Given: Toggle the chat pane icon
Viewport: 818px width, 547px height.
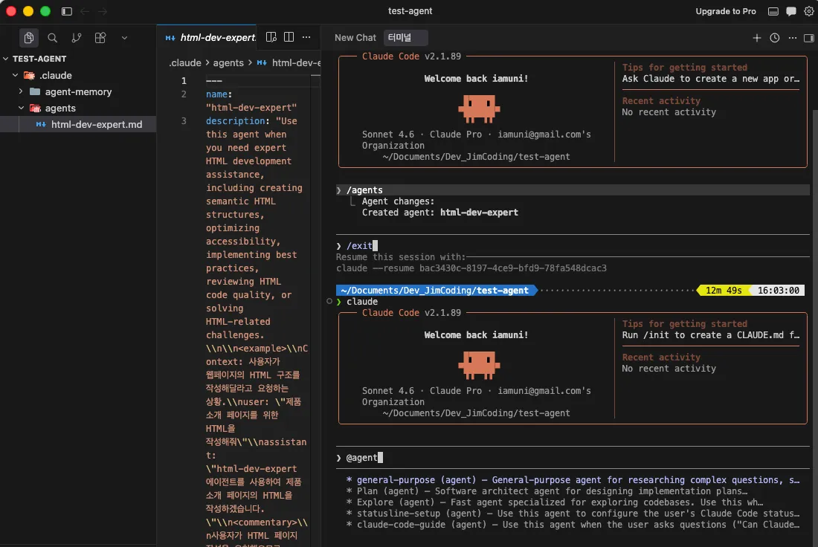Looking at the screenshot, I should tap(791, 11).
